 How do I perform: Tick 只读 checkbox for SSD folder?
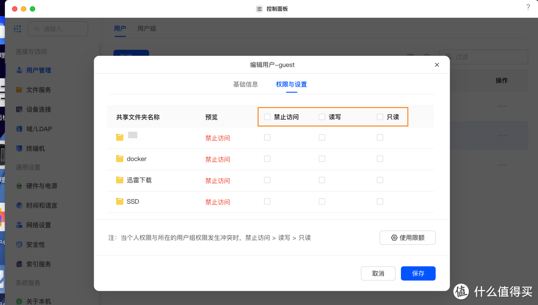(x=380, y=202)
